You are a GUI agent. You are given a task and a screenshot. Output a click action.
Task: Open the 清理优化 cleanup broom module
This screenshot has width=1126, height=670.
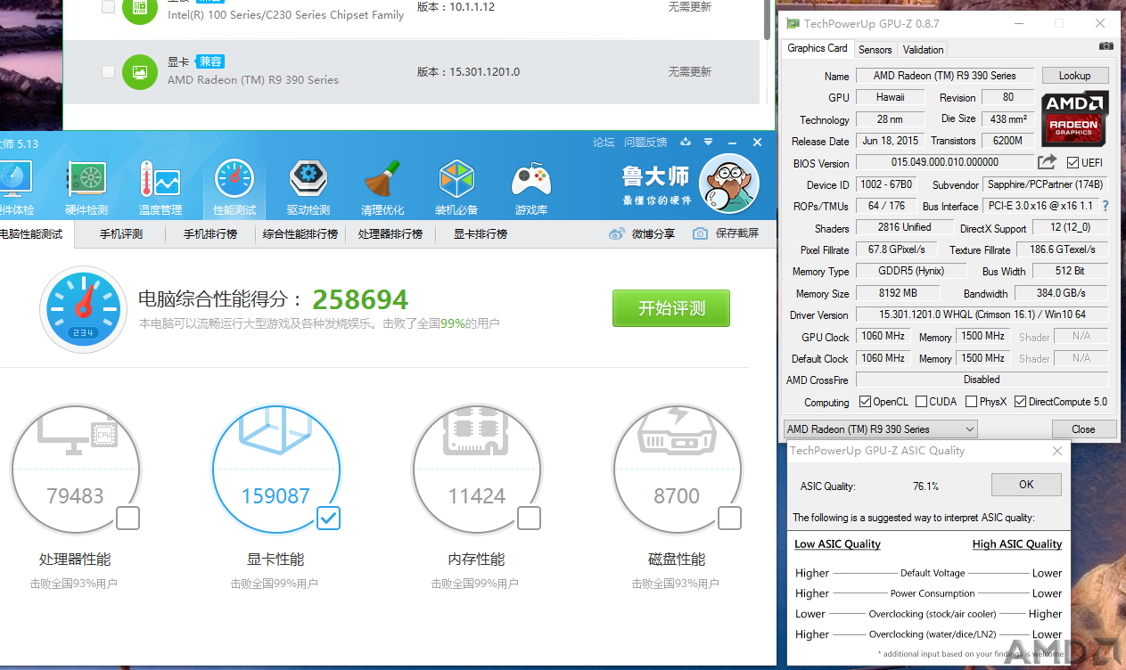coord(382,188)
